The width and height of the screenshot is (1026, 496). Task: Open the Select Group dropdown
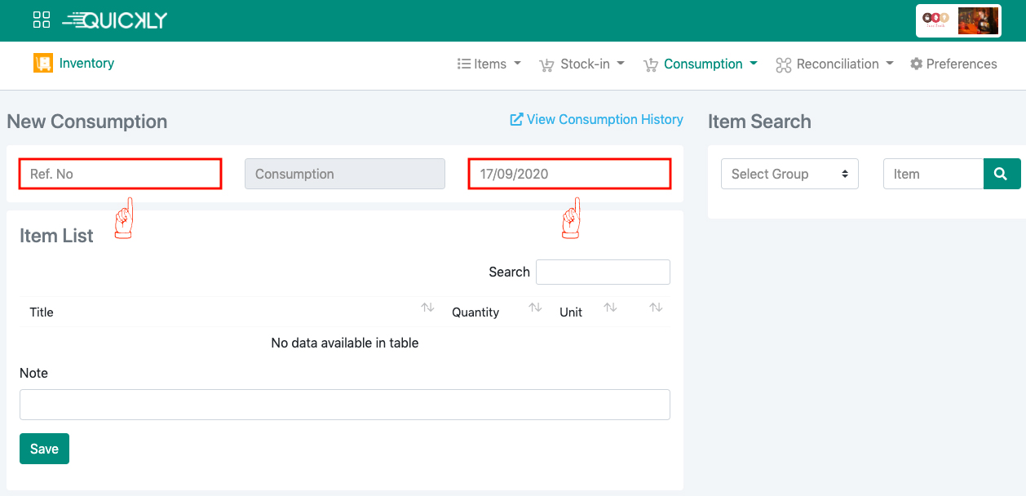pyautogui.click(x=789, y=174)
